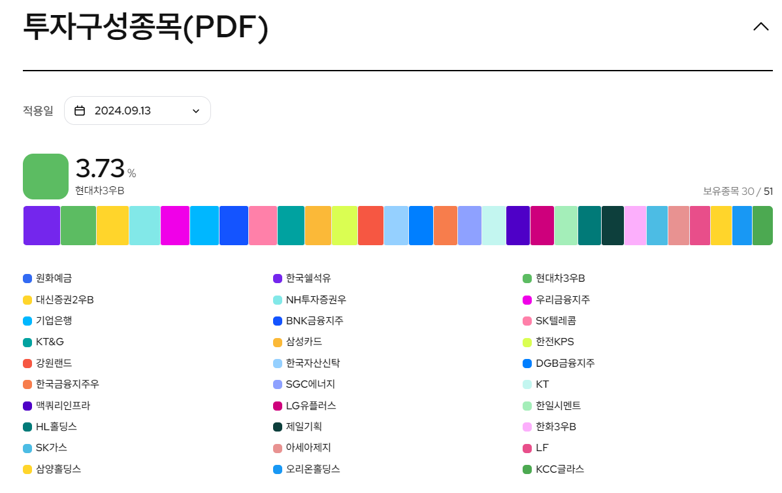Select the orange 한국금융지주우 bar segment

click(x=446, y=226)
